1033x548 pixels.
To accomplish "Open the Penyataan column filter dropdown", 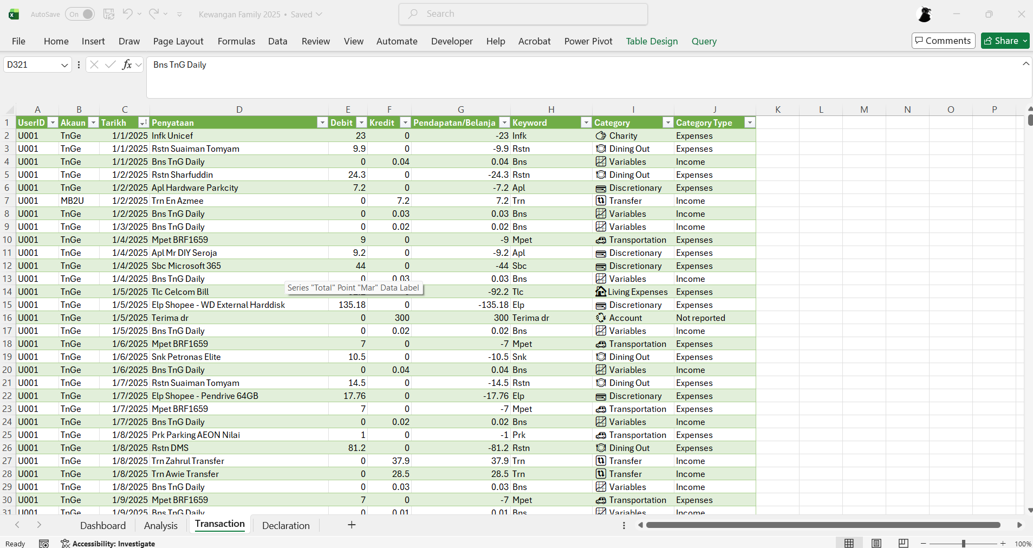I will click(x=322, y=123).
